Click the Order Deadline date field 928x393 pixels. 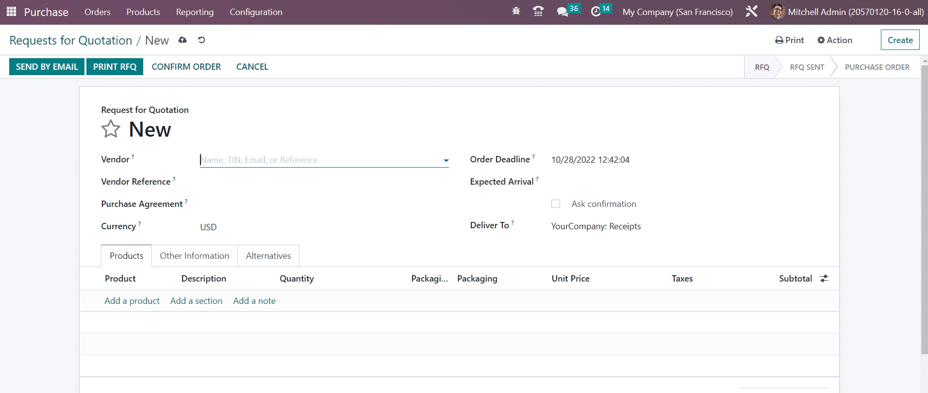coord(590,160)
